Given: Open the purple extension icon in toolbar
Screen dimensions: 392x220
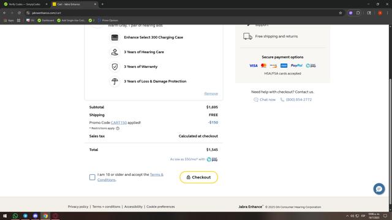Looking at the screenshot, I should click(x=350, y=13).
